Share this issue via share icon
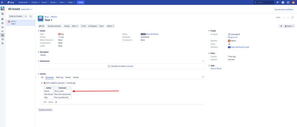The height and width of the screenshot is (127, 297). (281, 26)
